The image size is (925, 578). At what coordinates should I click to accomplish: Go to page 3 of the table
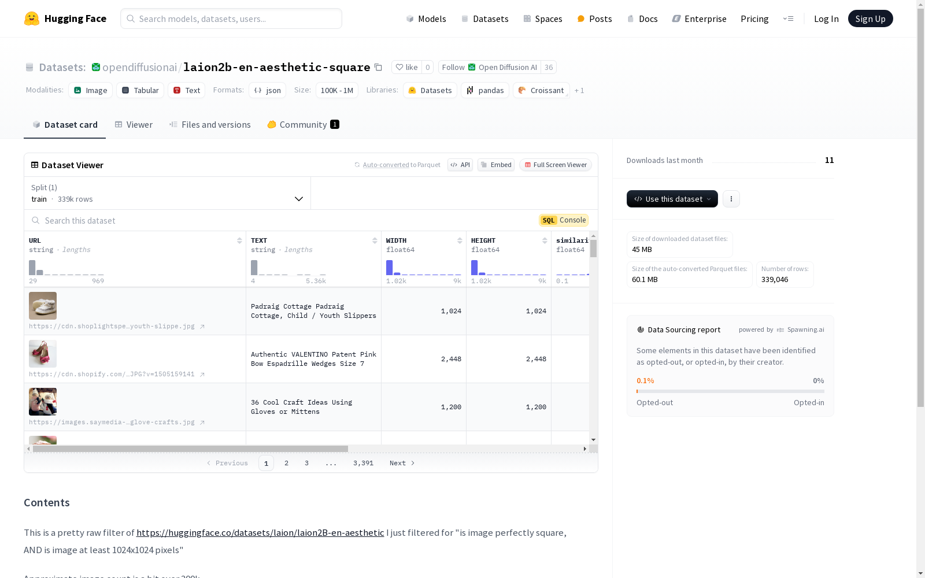click(306, 463)
